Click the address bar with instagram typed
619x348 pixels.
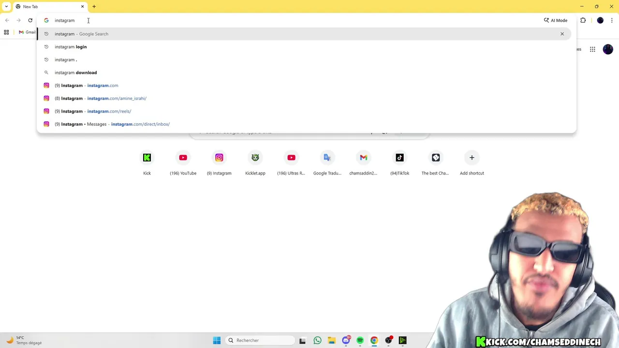click(290, 20)
